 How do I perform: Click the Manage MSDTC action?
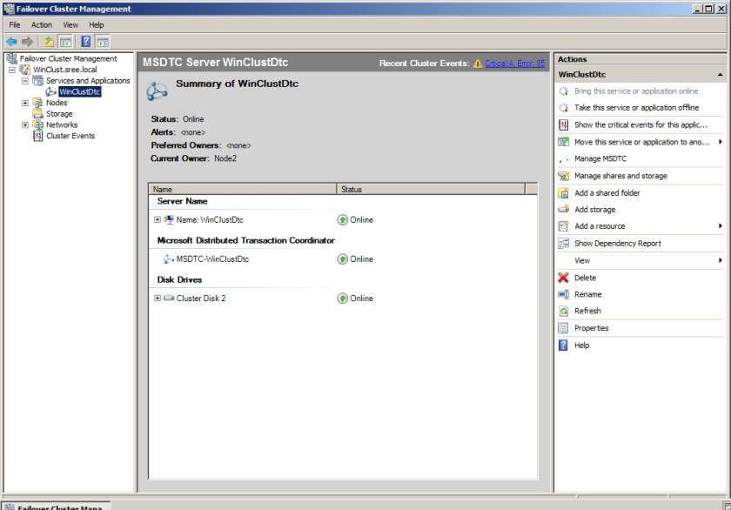point(600,158)
